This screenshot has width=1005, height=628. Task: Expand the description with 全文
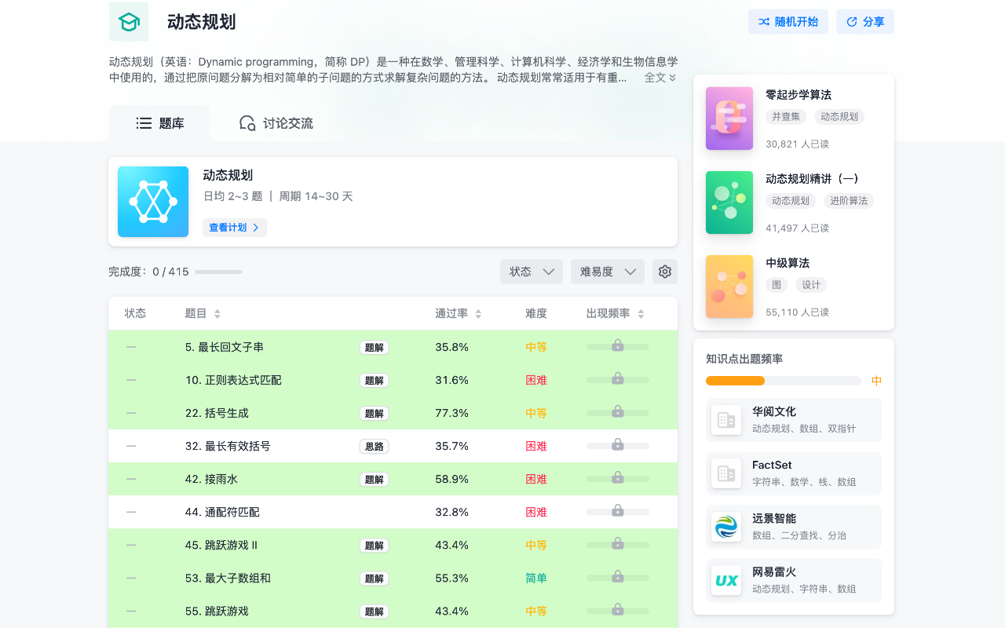coord(654,78)
